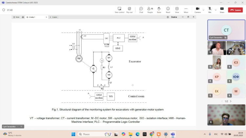Leave the meeting
Screen dimensions: 246x138
point(236,10)
